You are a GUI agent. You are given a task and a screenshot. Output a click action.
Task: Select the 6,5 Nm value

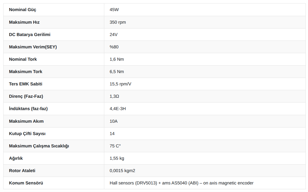tap(117, 72)
